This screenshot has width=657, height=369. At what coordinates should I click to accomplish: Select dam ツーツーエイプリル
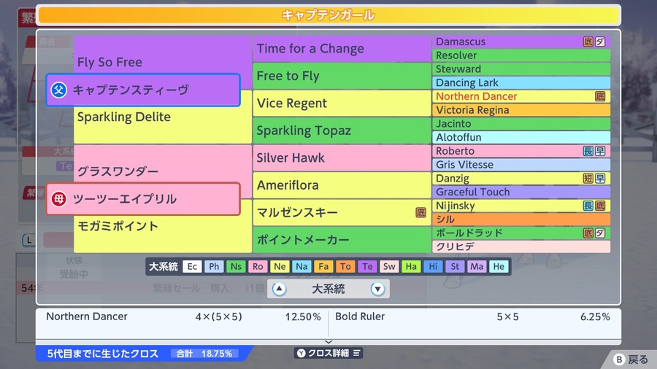click(x=143, y=199)
